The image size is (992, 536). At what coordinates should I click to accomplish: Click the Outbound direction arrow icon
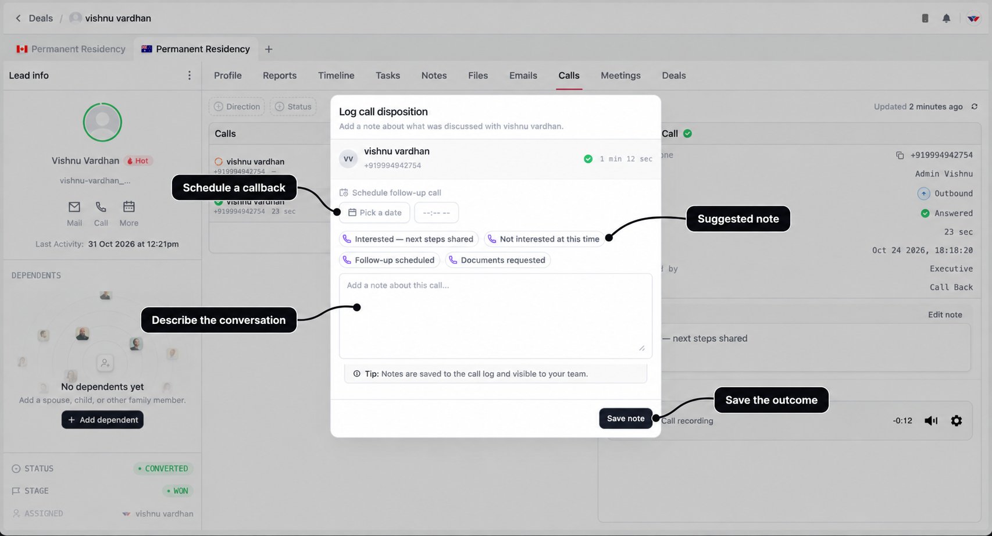(x=923, y=194)
